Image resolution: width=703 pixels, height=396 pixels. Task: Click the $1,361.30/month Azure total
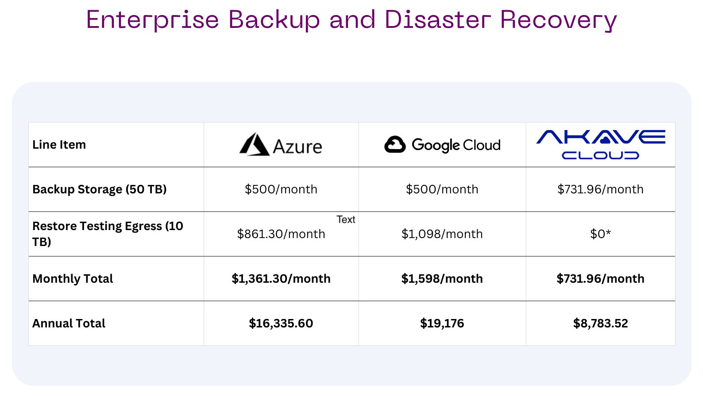281,279
